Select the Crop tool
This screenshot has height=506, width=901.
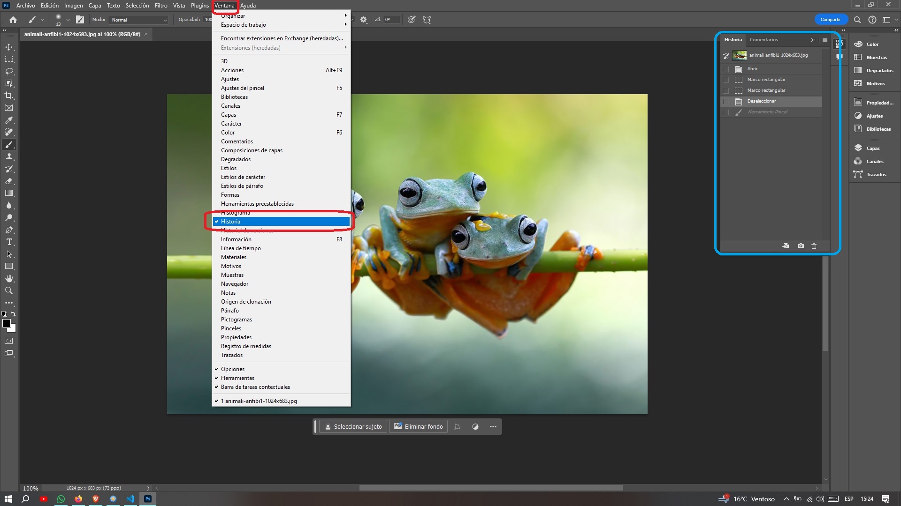click(9, 96)
